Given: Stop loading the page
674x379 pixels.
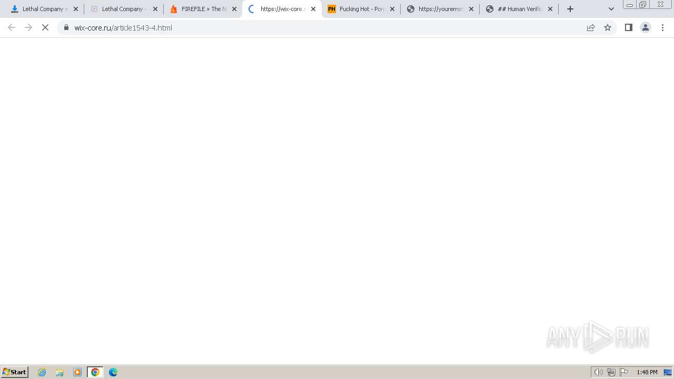Looking at the screenshot, I should pyautogui.click(x=45, y=27).
